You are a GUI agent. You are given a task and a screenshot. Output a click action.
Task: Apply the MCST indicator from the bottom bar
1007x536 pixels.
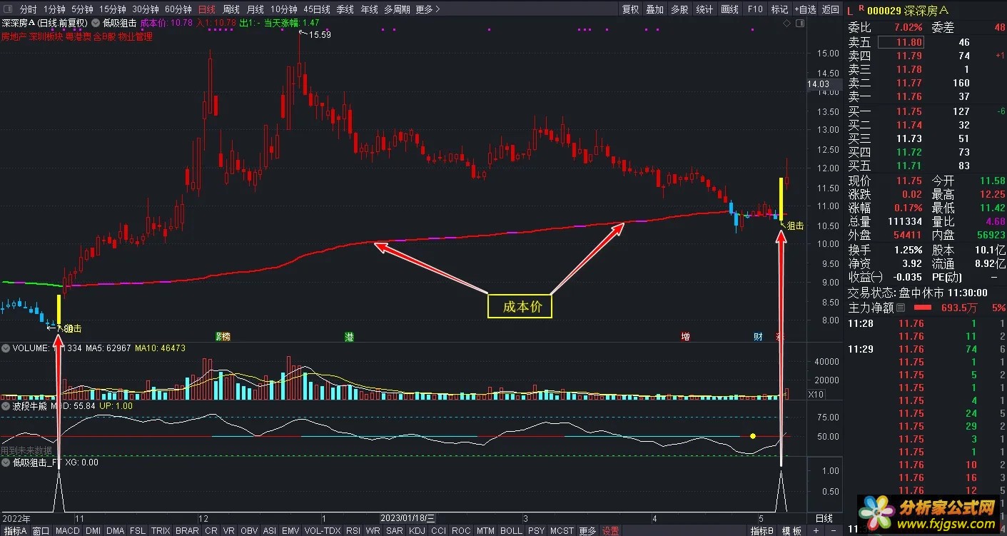[x=562, y=530]
